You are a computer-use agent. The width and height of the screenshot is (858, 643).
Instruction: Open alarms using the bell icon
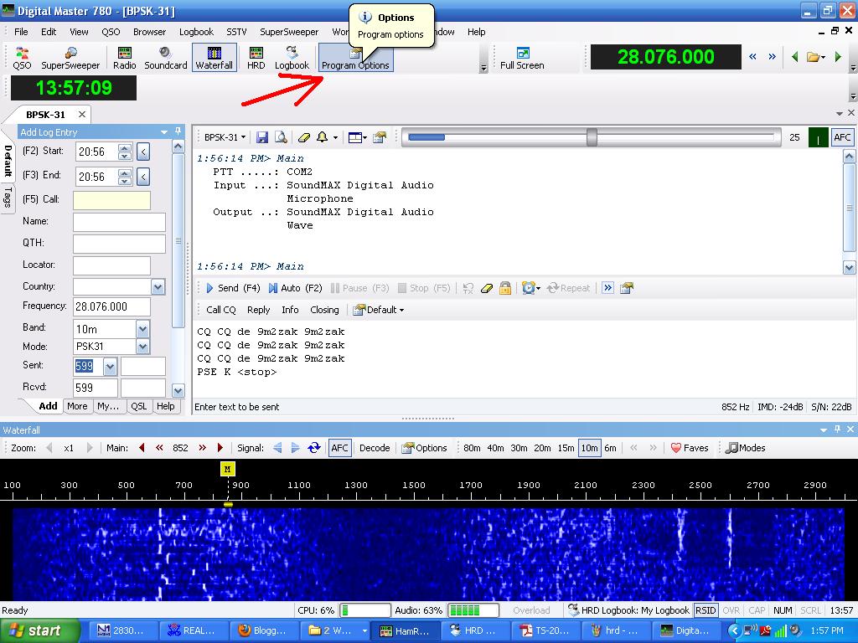pyautogui.click(x=321, y=136)
